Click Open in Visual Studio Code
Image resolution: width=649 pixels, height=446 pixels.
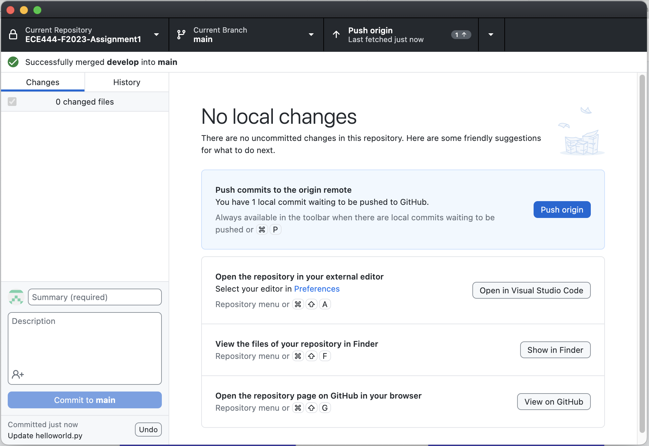click(x=531, y=291)
